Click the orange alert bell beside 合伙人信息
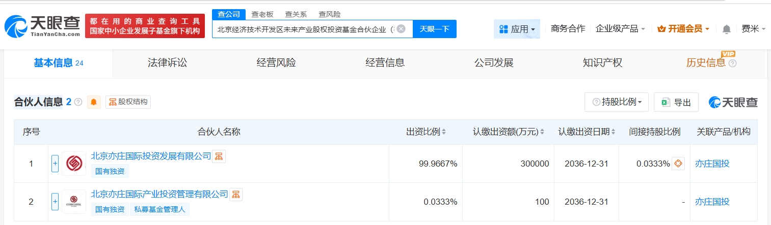The image size is (771, 225). click(x=94, y=102)
